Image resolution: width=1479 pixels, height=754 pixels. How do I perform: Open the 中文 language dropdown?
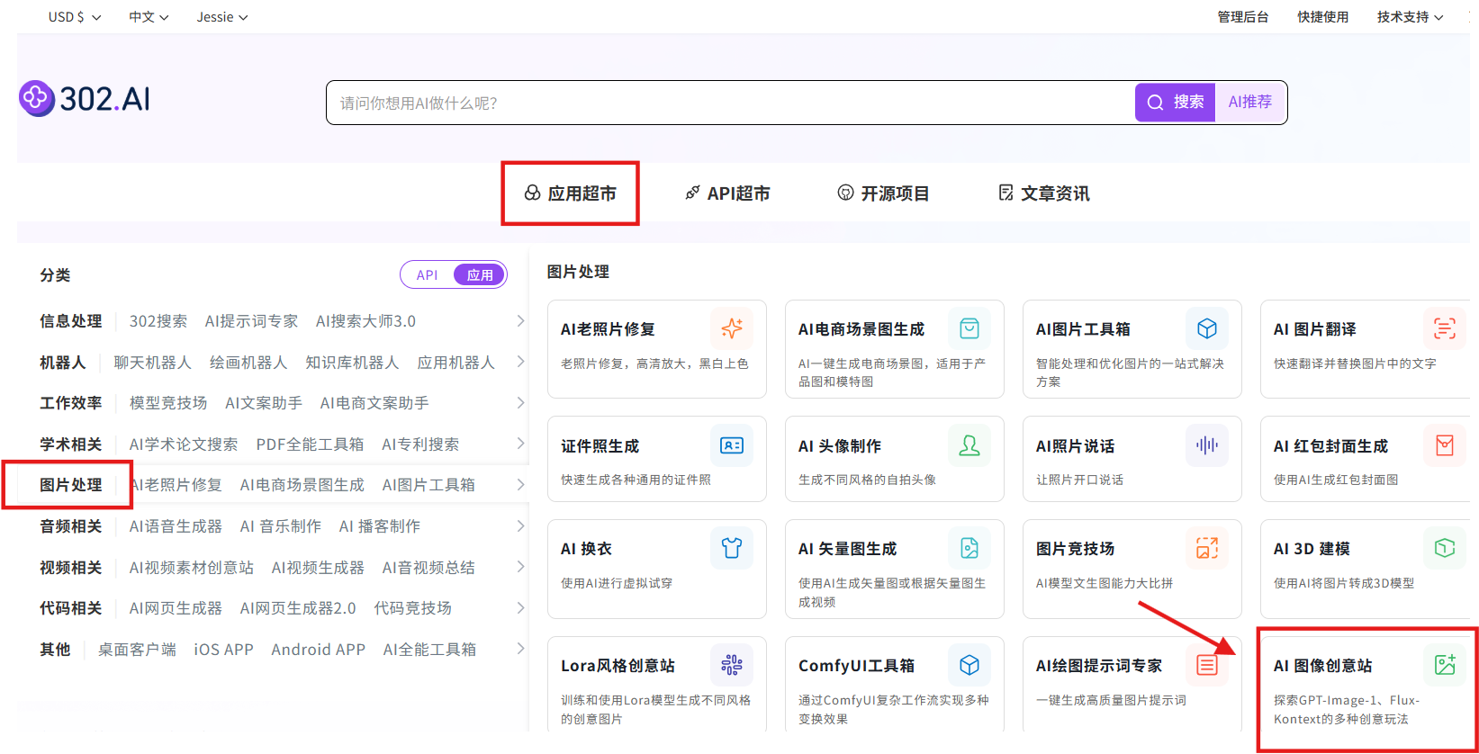click(149, 17)
